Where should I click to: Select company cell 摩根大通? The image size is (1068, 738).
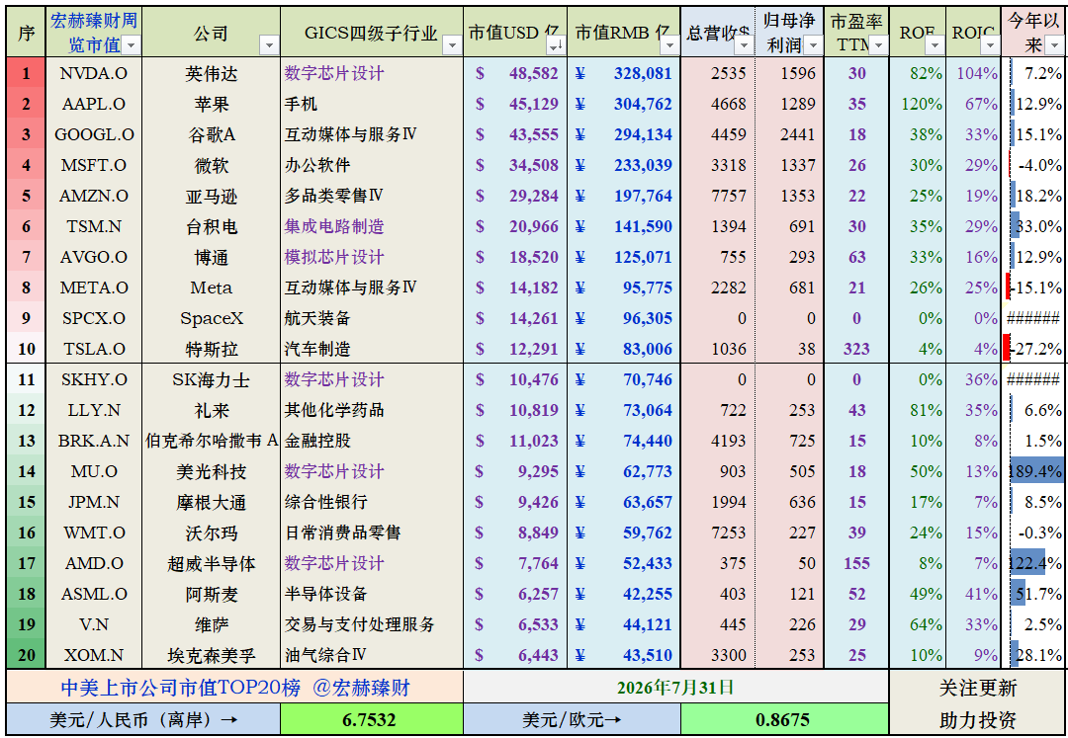coord(212,502)
